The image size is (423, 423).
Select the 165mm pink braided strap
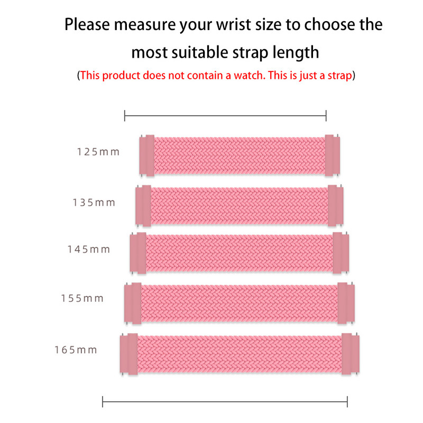pyautogui.click(x=239, y=353)
